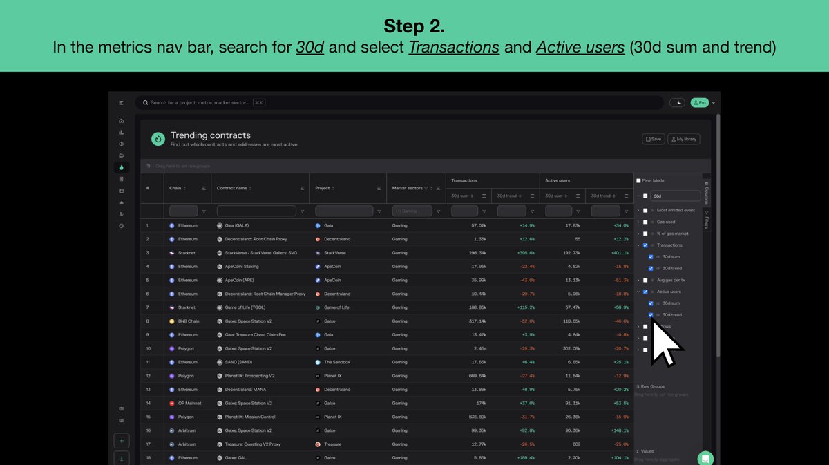The image size is (829, 465).
Task: Open the Filters side tab
Action: [707, 220]
